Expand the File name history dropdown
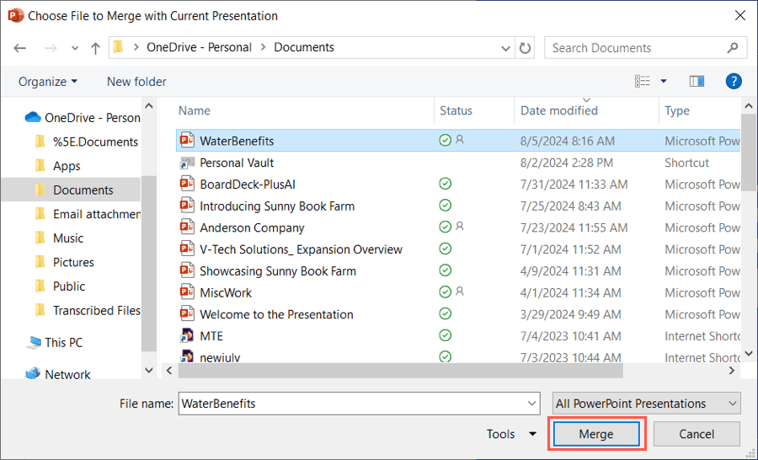 [531, 404]
